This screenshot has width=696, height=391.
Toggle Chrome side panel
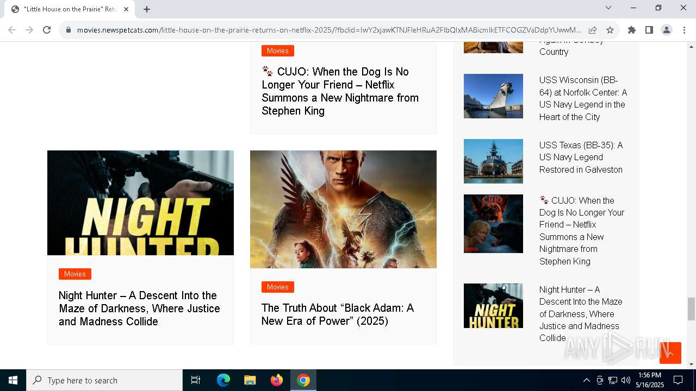pos(649,30)
